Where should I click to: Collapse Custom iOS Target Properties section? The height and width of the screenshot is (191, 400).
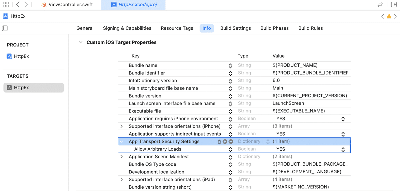coord(80,42)
